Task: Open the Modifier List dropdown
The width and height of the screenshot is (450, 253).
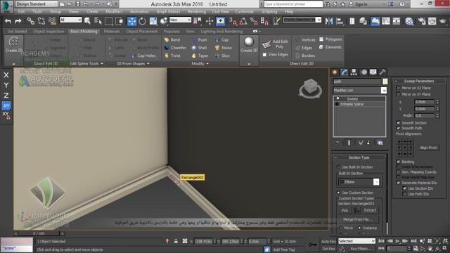Action: tap(359, 91)
